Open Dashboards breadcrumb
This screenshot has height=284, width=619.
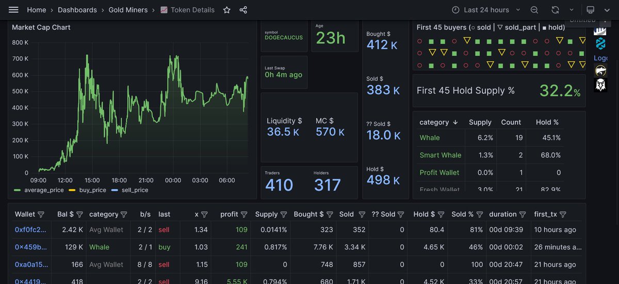pos(77,10)
